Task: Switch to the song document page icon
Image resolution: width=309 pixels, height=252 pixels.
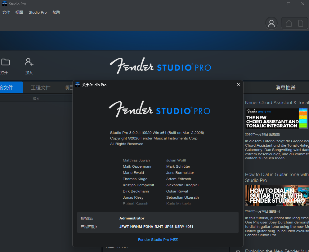Action: 301,23
